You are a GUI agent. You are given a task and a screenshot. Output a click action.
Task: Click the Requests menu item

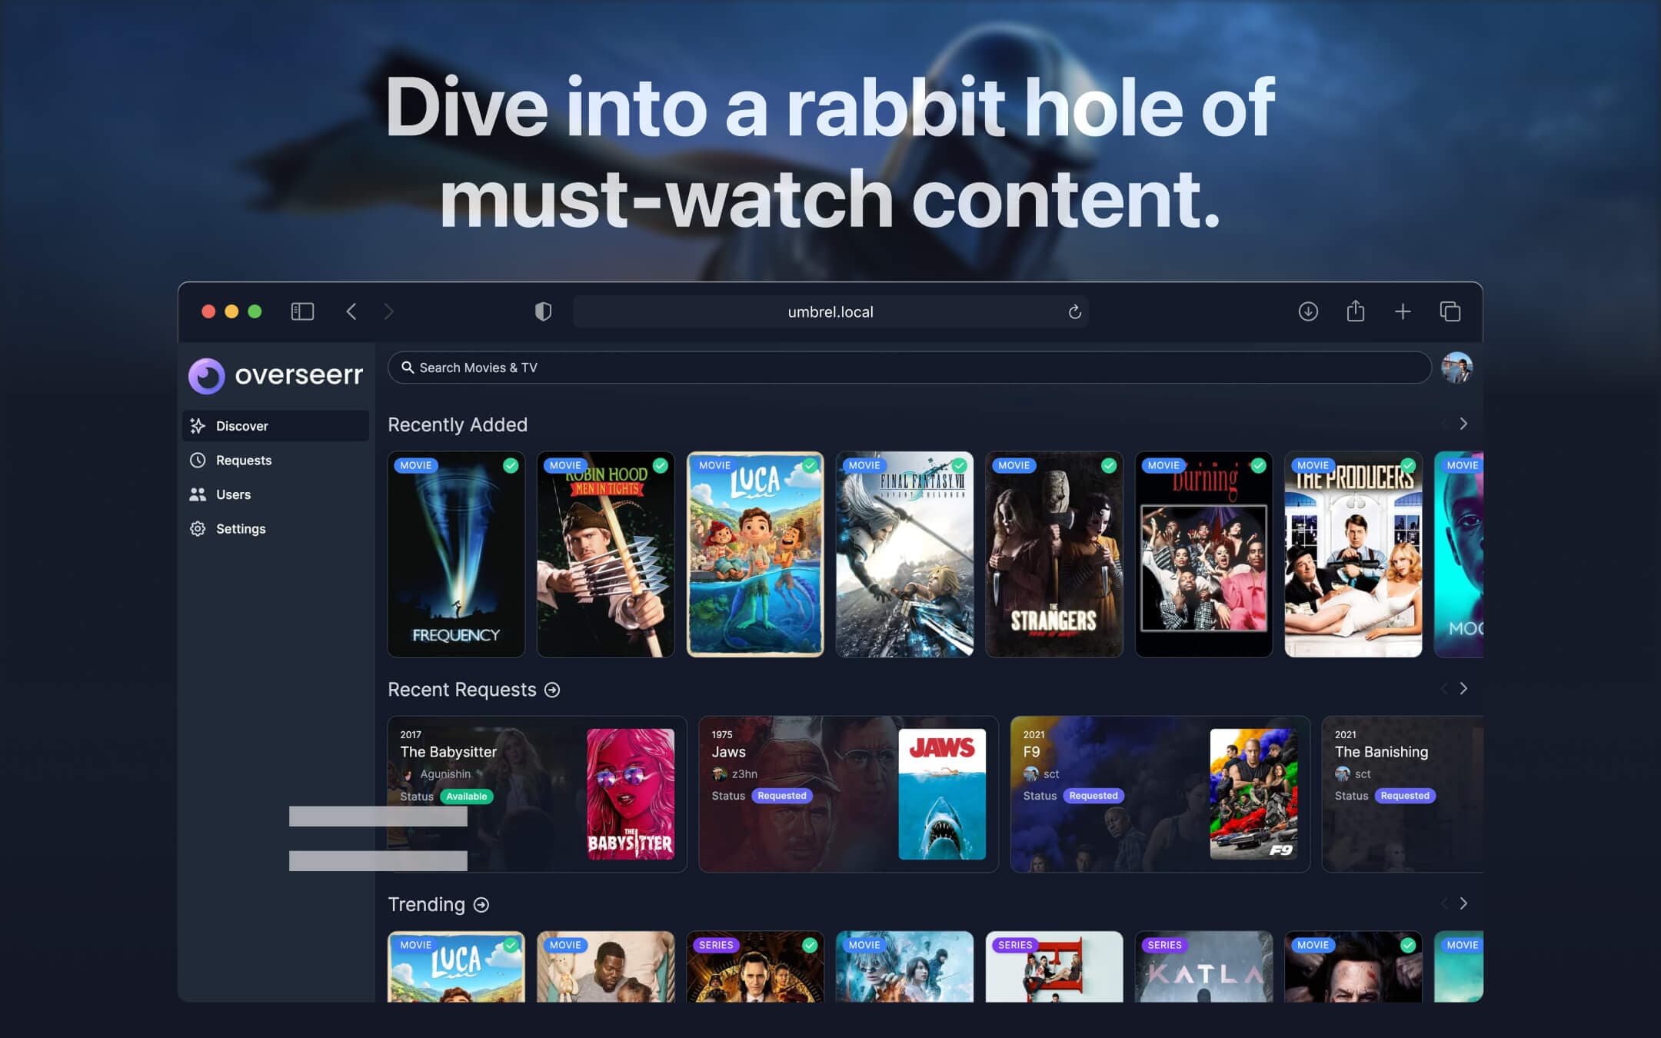244,459
